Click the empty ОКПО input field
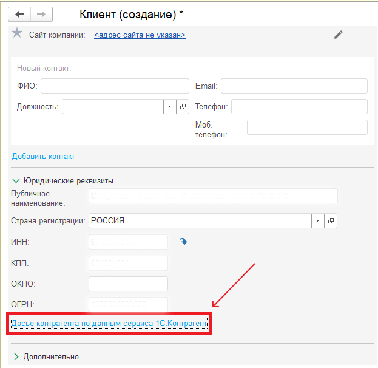The image size is (378, 368). (128, 284)
